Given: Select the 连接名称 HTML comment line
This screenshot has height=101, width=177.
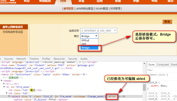Looking at the screenshot, I should coord(13,78).
